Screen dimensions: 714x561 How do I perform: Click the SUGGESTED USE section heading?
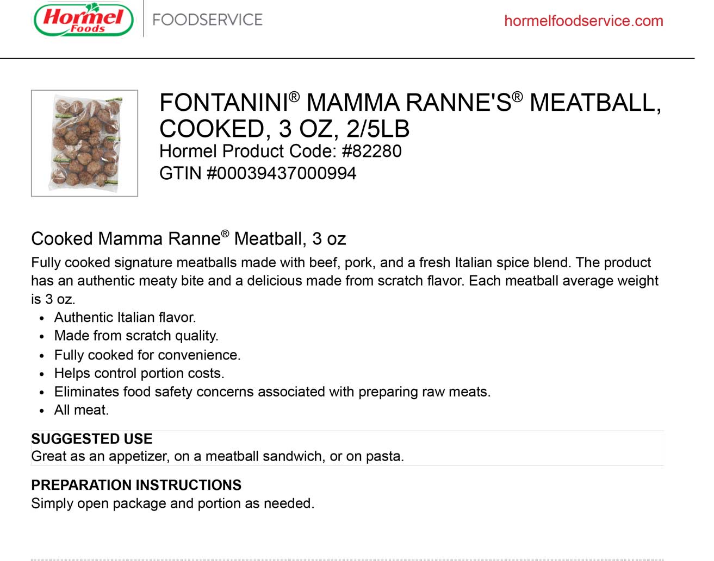(x=91, y=439)
